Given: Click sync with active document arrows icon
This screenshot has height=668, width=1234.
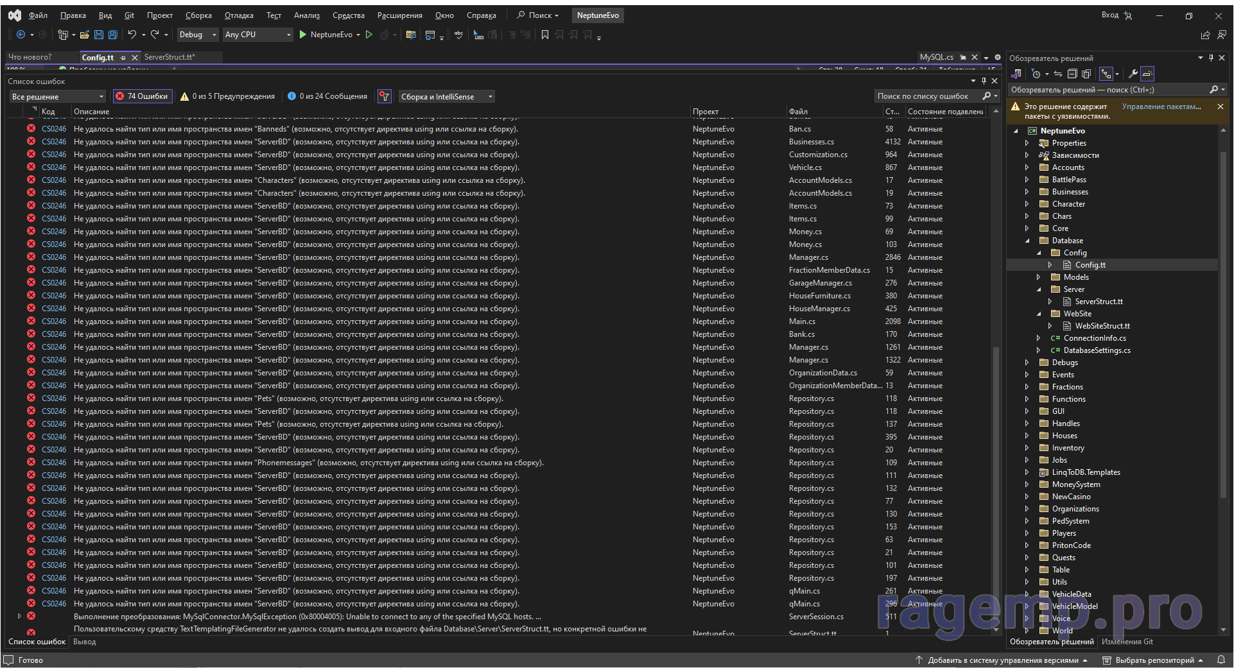Looking at the screenshot, I should [x=1057, y=74].
